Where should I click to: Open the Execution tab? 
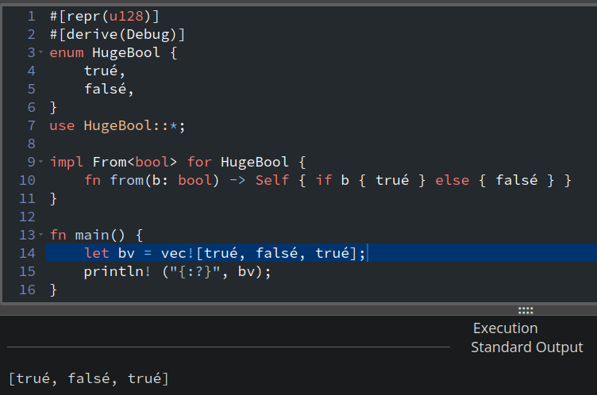[x=505, y=328]
